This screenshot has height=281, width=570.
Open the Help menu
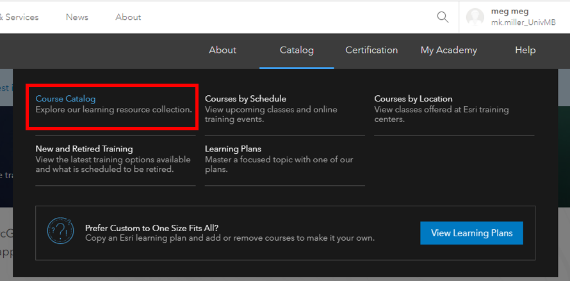pos(525,50)
